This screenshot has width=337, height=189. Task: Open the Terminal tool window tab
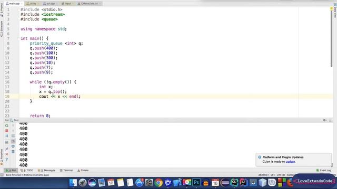66,170
